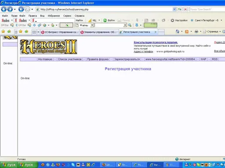The image size is (225, 168).
Task: Click the globe icon on DM Bar
Action: tap(44, 25)
